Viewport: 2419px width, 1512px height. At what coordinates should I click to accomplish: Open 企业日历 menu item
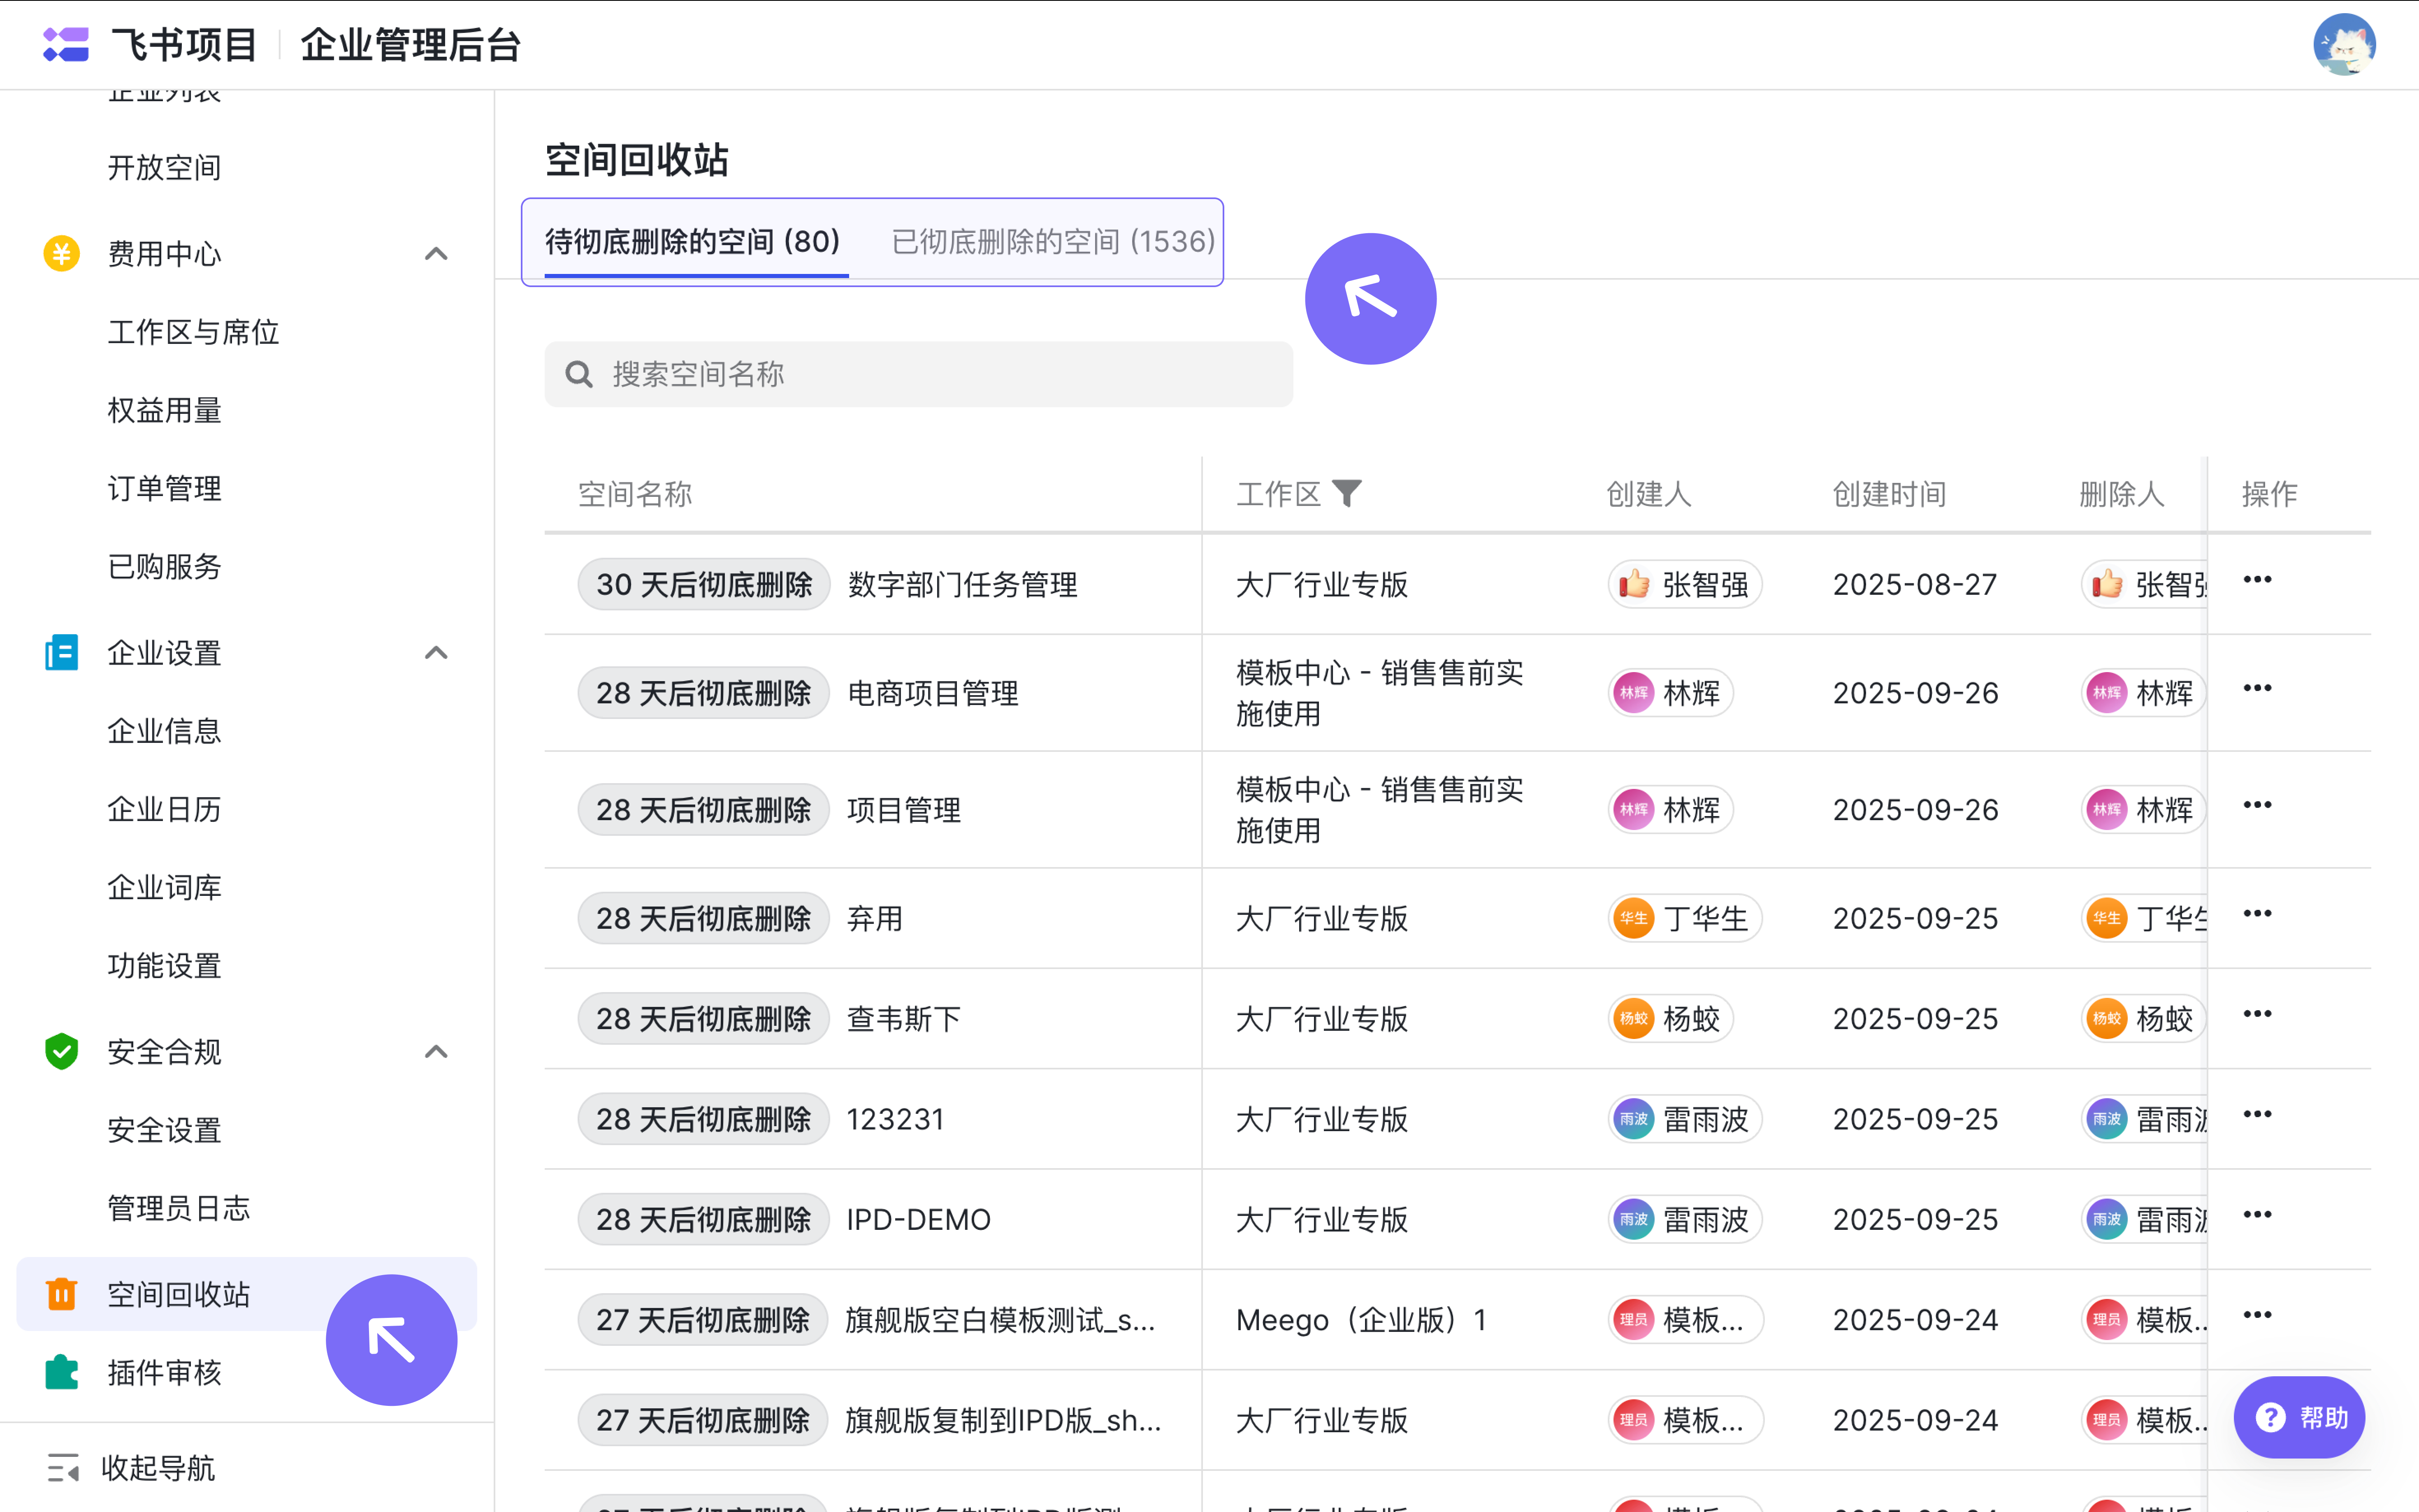click(x=165, y=809)
